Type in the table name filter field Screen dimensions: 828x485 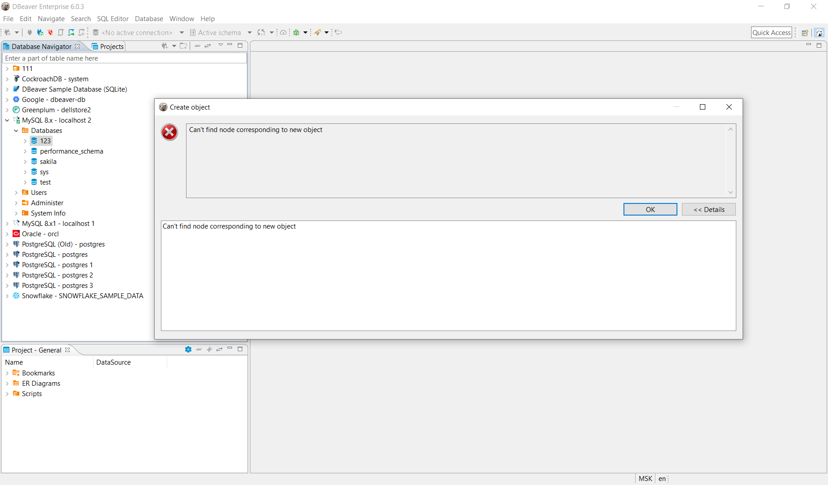124,58
